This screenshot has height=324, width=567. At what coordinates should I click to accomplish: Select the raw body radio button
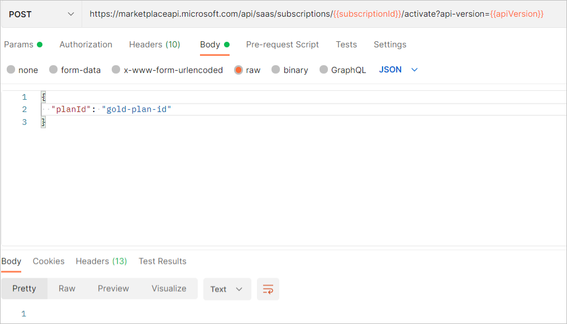click(239, 70)
